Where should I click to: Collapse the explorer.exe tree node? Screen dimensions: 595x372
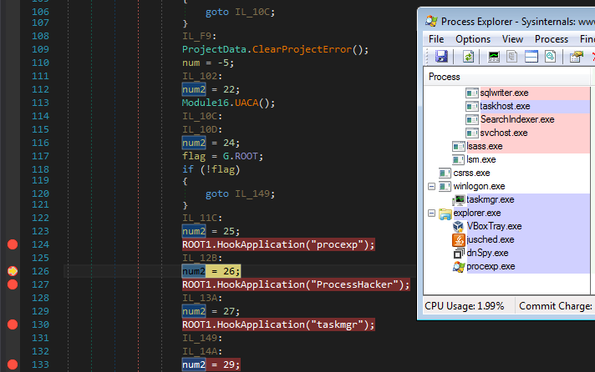coord(432,214)
